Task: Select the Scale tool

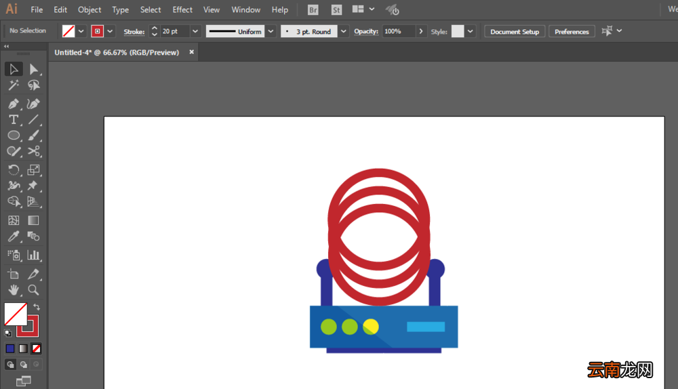Action: tap(34, 170)
